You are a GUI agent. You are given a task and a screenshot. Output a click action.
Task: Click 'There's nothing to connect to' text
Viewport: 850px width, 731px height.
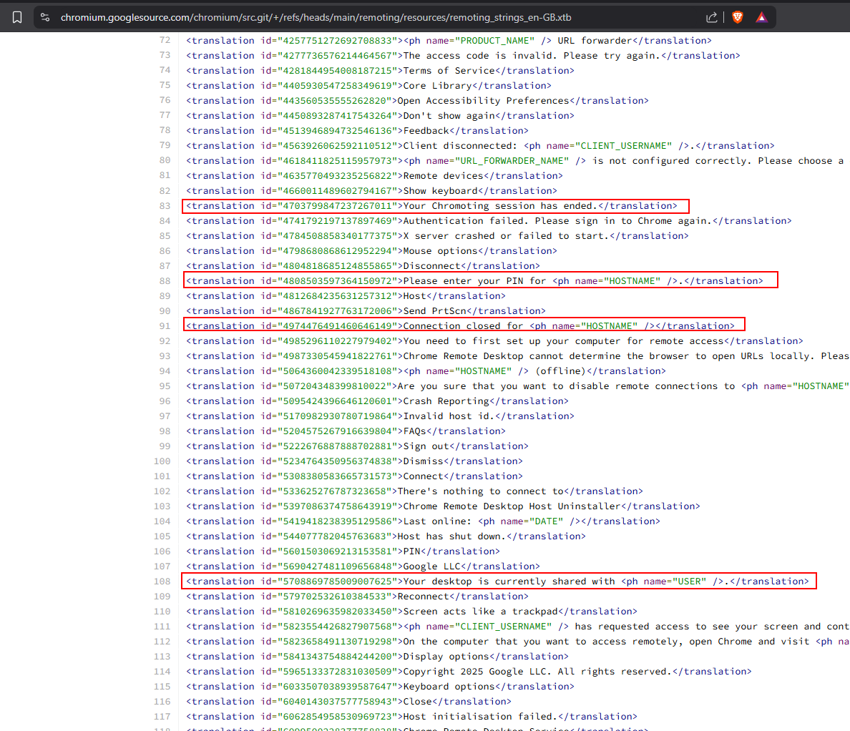coord(480,491)
